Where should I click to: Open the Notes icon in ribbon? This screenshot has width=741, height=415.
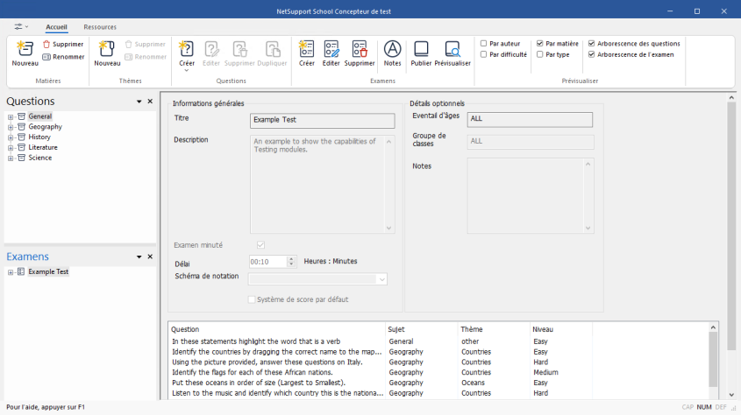(x=392, y=48)
